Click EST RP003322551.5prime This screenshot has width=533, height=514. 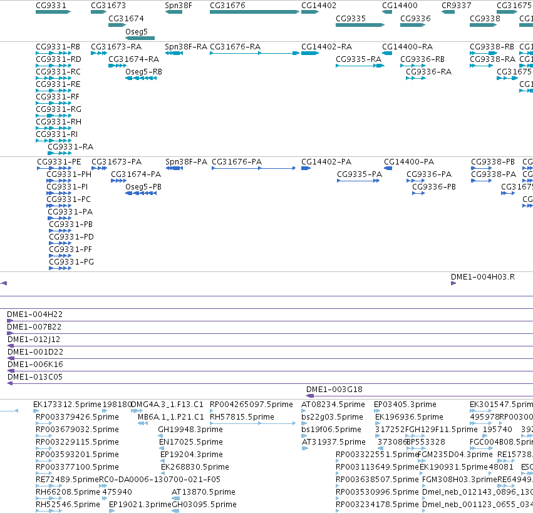[x=337, y=461]
